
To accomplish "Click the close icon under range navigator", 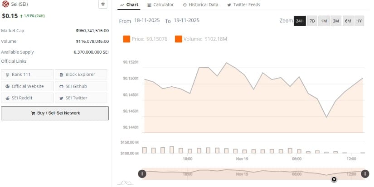I will 334,179.
